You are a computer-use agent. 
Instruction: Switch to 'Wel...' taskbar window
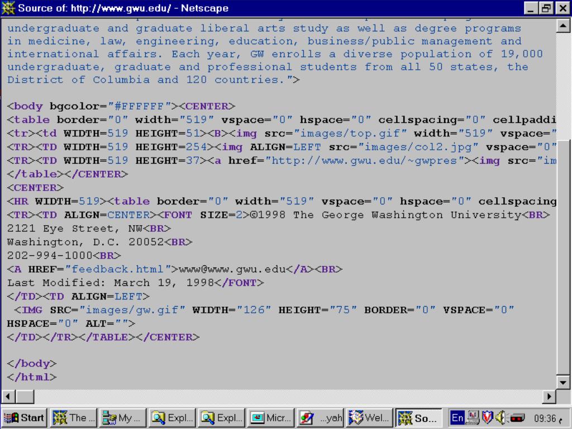coord(369,418)
